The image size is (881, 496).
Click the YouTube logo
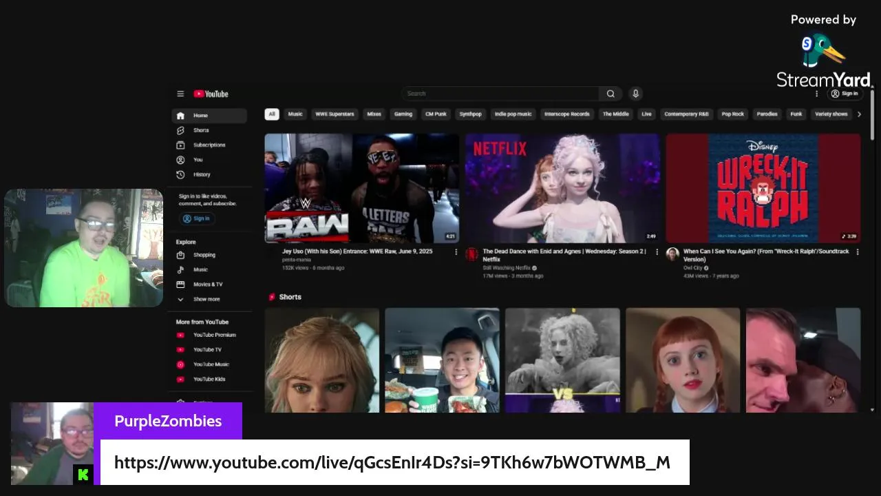point(211,94)
